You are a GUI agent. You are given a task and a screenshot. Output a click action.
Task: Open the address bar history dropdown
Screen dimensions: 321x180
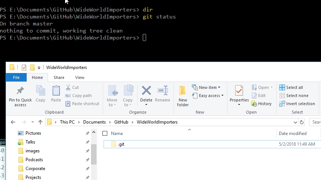click(x=295, y=122)
